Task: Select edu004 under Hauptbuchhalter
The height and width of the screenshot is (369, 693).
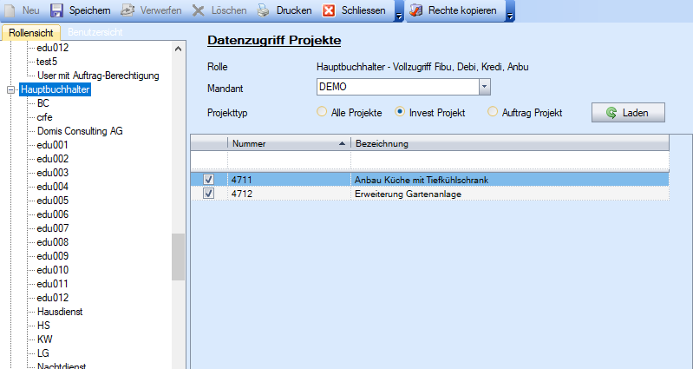Action: pos(53,187)
